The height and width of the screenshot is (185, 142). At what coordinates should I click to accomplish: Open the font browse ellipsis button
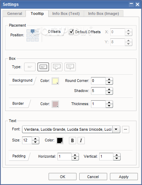(x=125, y=129)
